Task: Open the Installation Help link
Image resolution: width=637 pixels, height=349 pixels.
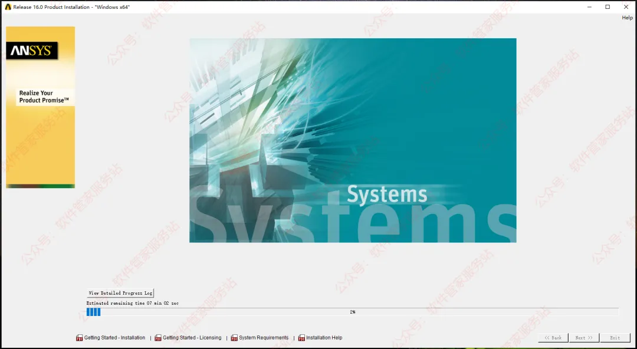Action: tap(324, 338)
